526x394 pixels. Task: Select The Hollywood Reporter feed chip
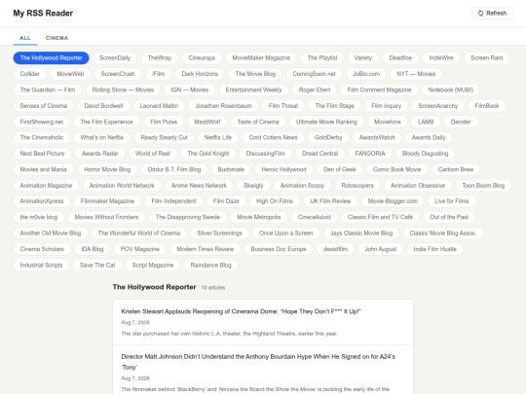tap(51, 58)
